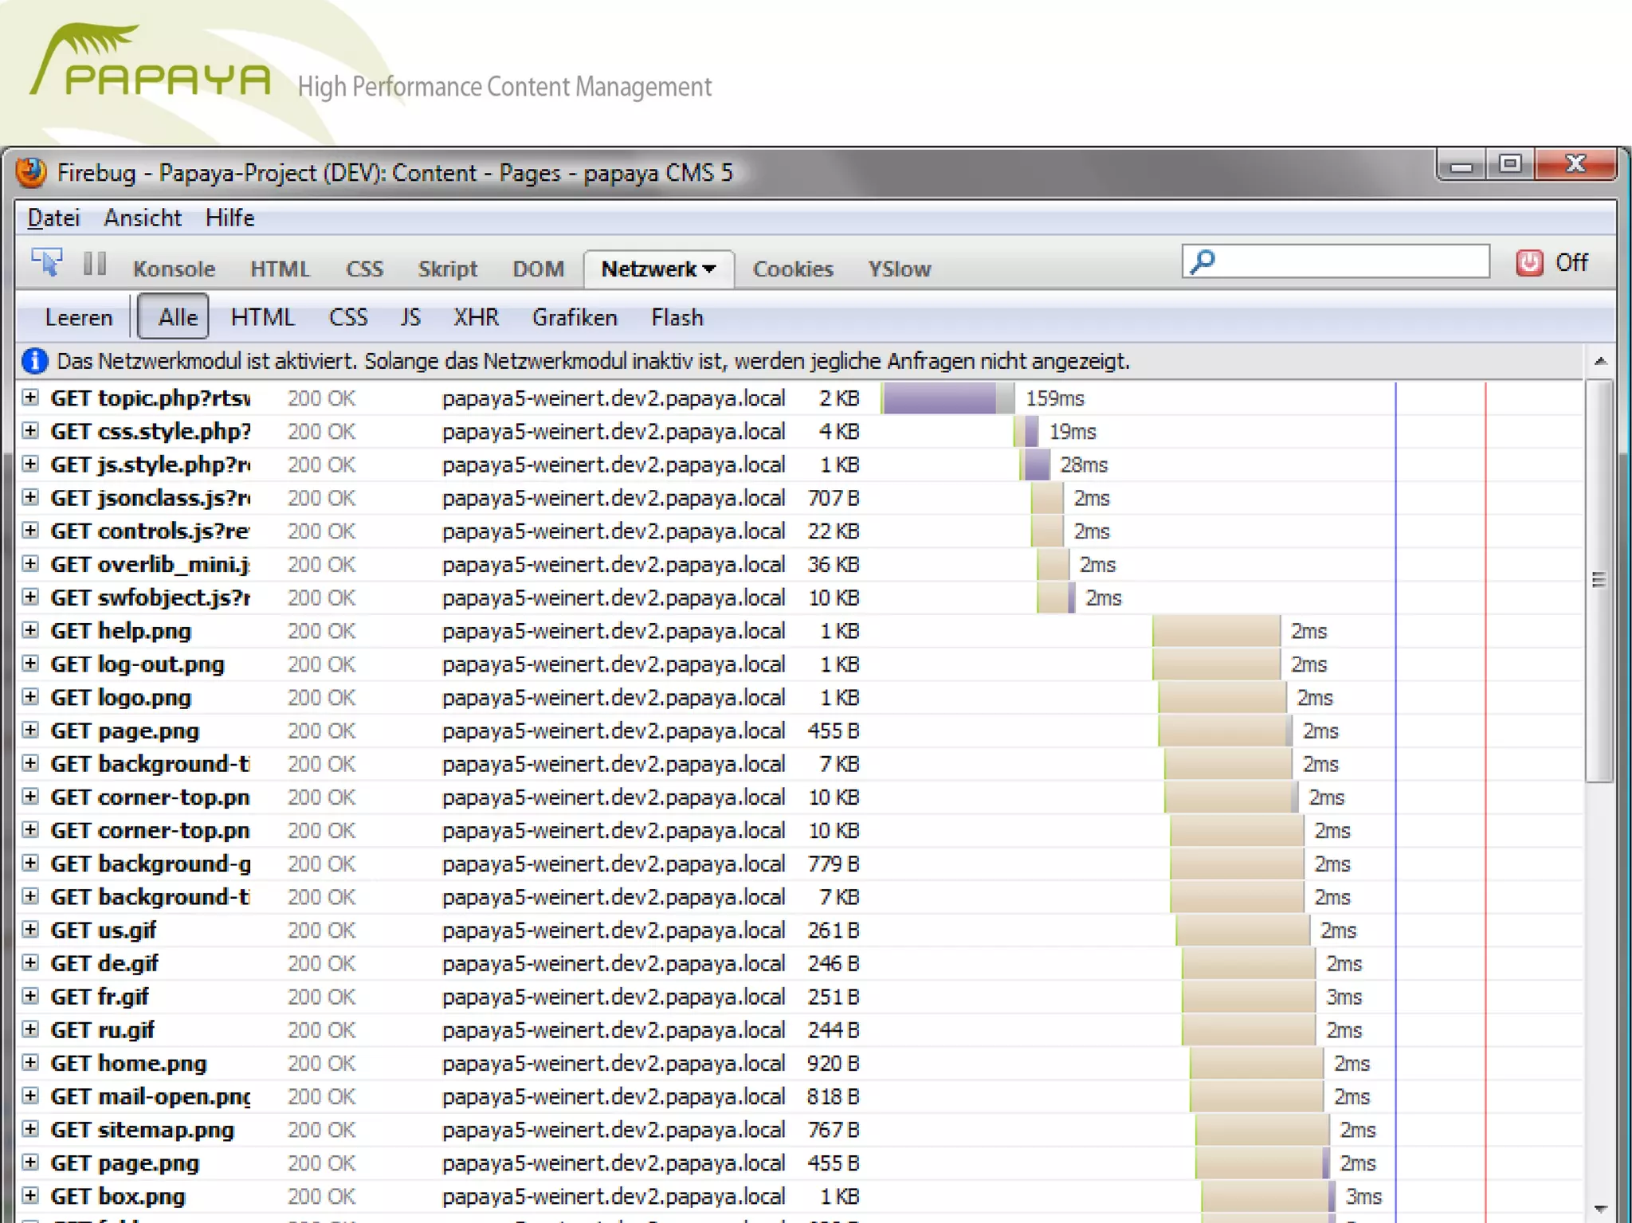Expand the GET topic.php request row
Screen dimensions: 1632x1223
click(30, 397)
